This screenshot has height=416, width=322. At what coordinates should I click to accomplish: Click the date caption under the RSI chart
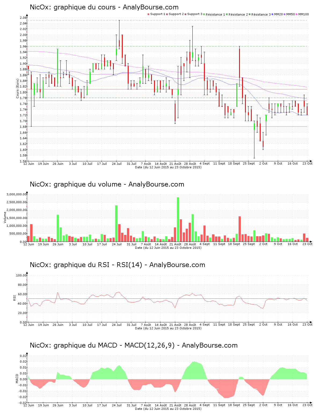(x=168, y=328)
